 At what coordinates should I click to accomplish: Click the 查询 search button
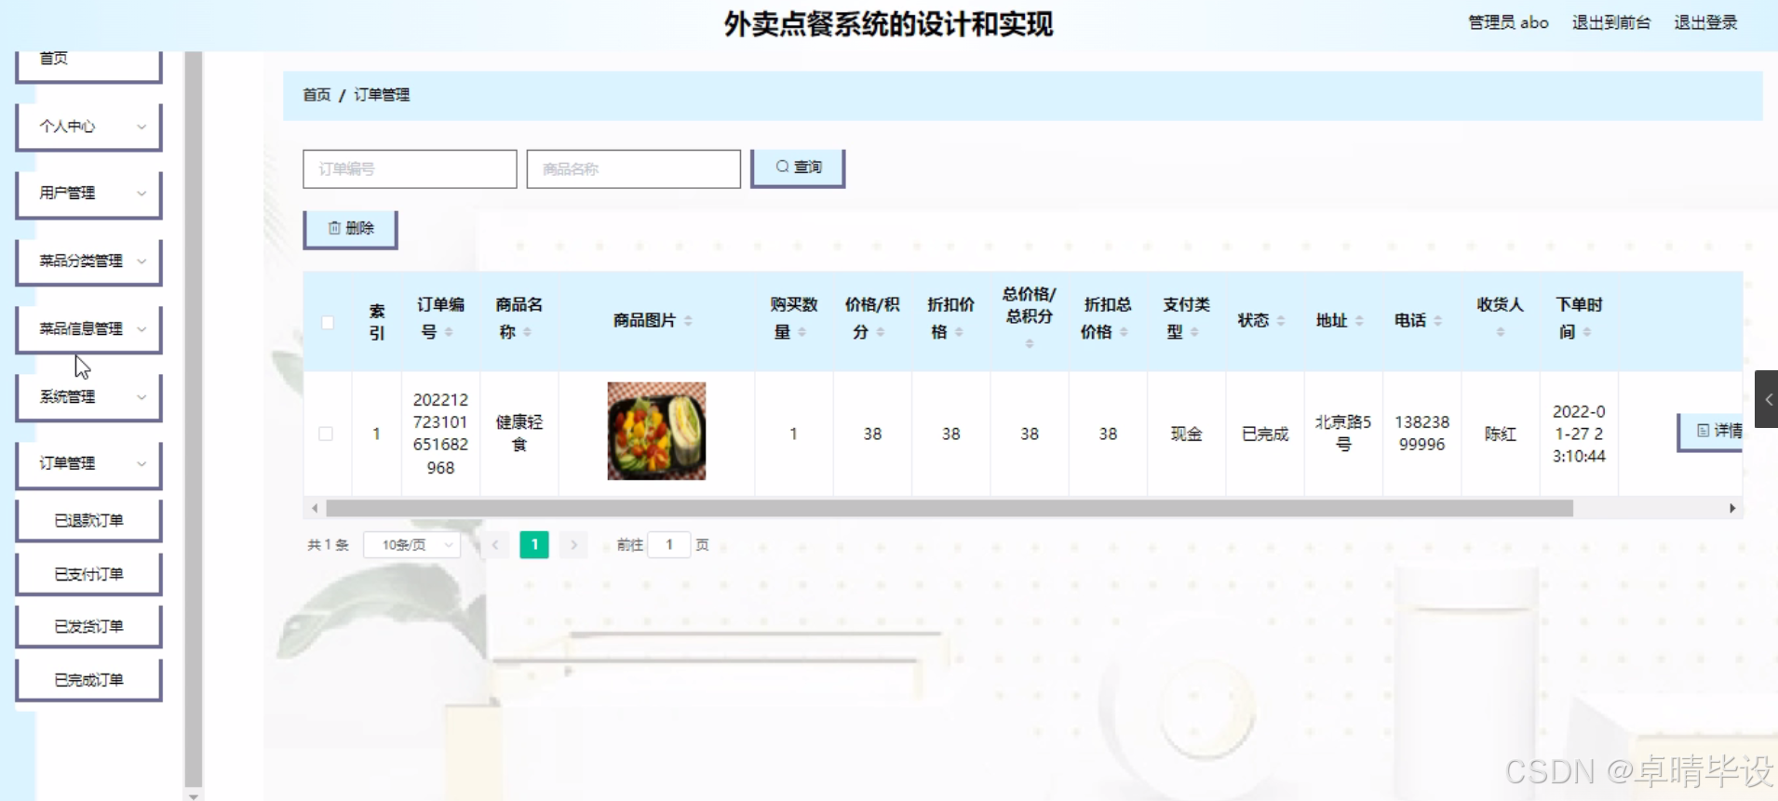[798, 167]
